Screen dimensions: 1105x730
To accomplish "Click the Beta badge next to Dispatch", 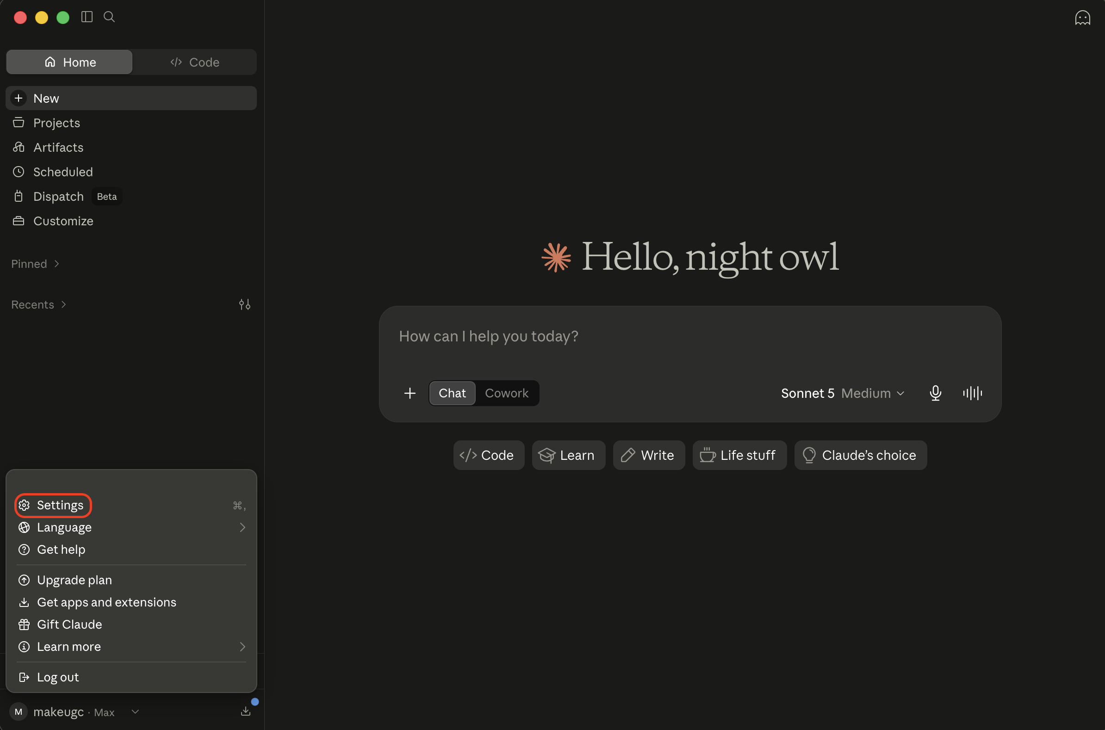I will pos(106,197).
